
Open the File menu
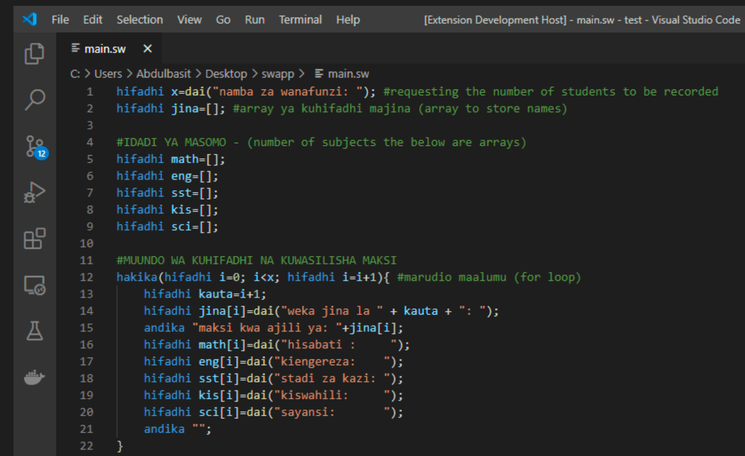[x=60, y=20]
